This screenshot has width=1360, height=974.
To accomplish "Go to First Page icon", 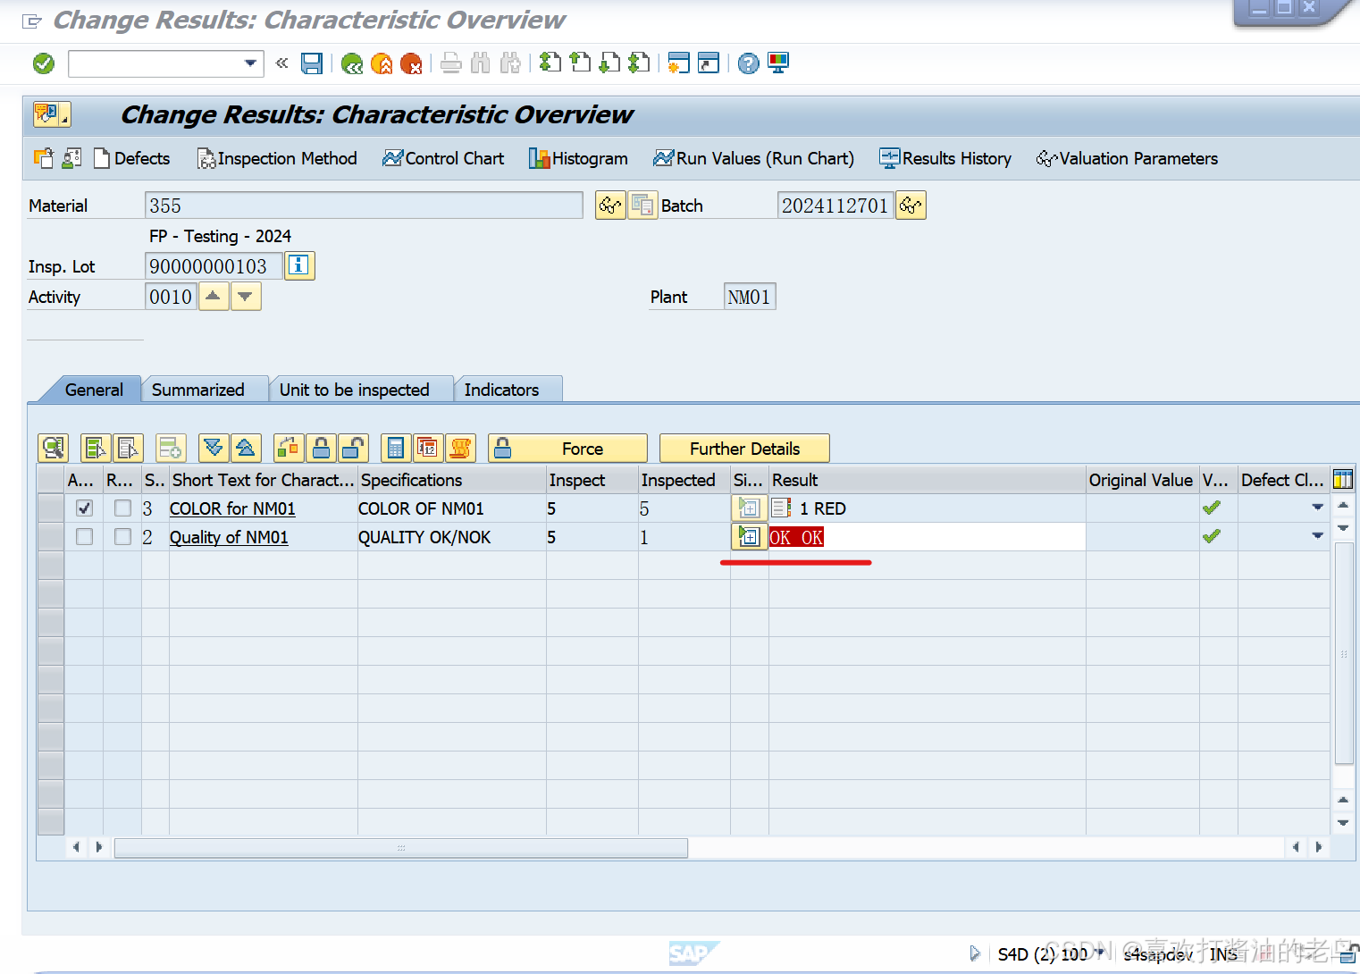I will (x=550, y=63).
